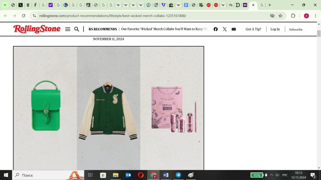Click the scrollbar up arrow
Screen dimensions: 321x180
319,24
